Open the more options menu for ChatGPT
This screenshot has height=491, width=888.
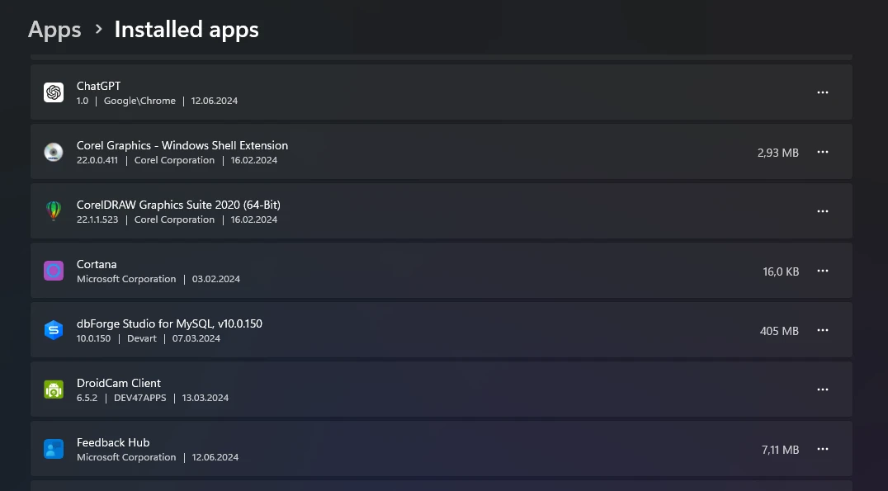822,92
